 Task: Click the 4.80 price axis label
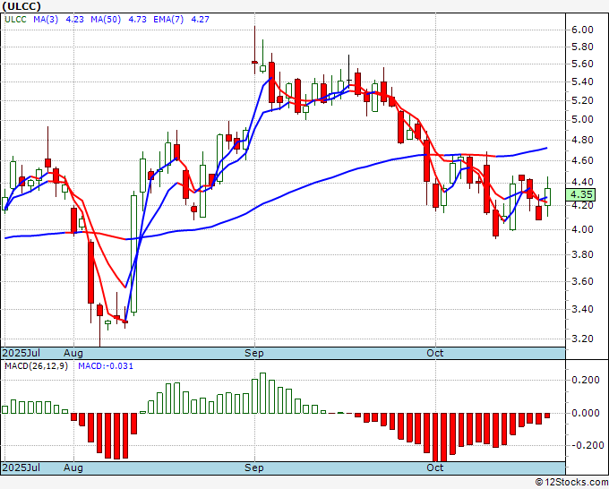pos(582,140)
